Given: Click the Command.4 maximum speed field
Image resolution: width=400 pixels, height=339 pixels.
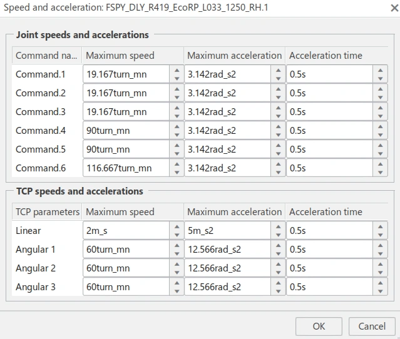Looking at the screenshot, I should 125,131.
